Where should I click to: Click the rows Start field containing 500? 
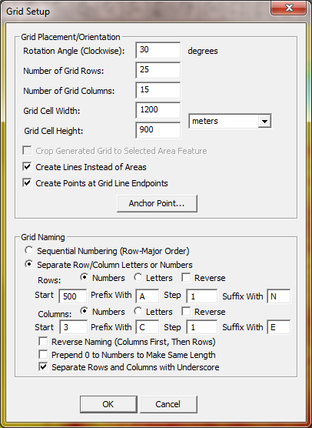73,296
